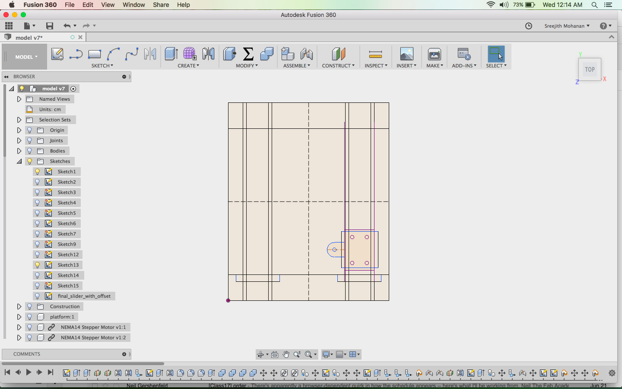Expand the Joints folder
The height and width of the screenshot is (389, 622).
tap(19, 140)
